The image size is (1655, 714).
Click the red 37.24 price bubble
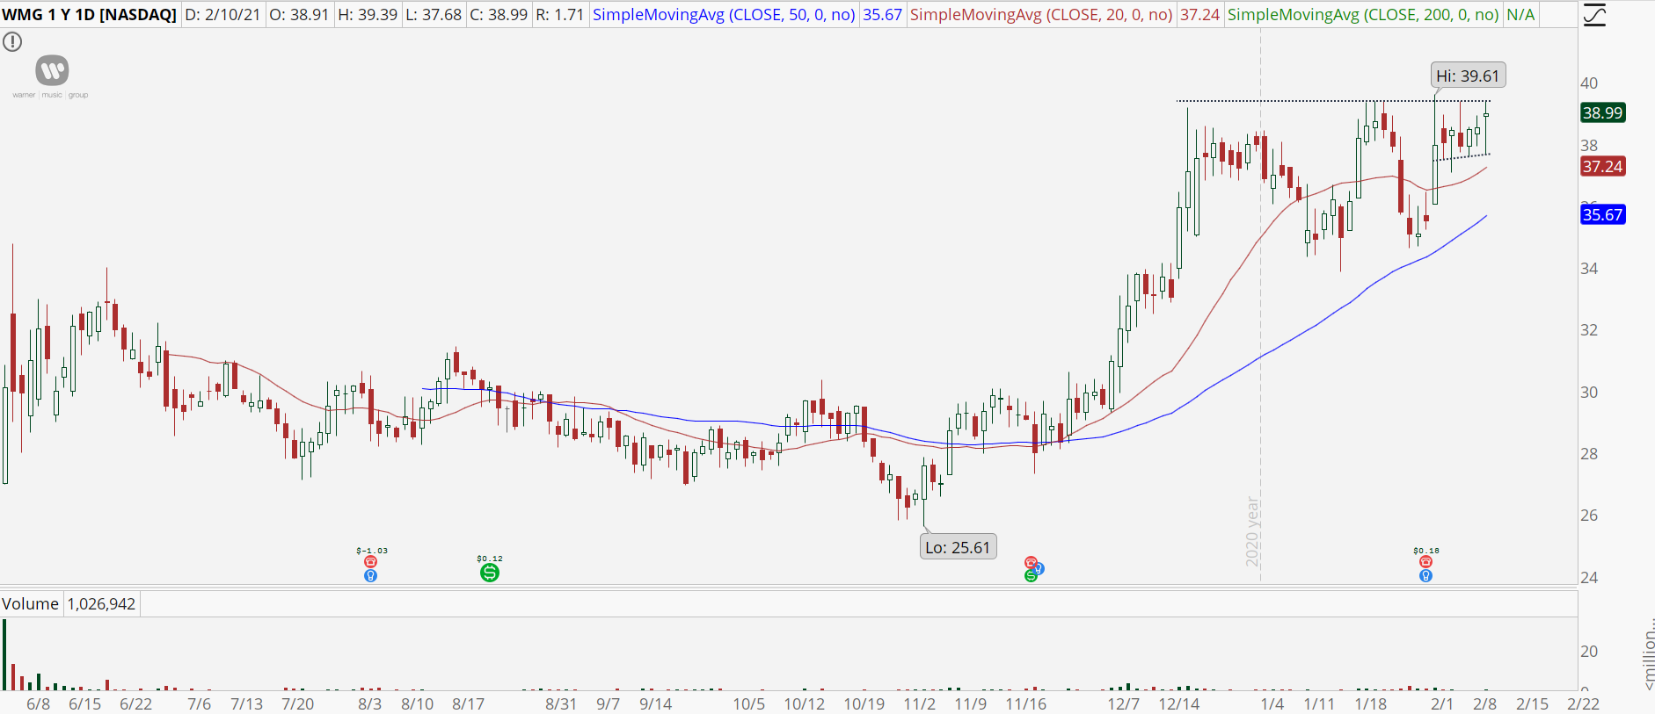coord(1602,166)
